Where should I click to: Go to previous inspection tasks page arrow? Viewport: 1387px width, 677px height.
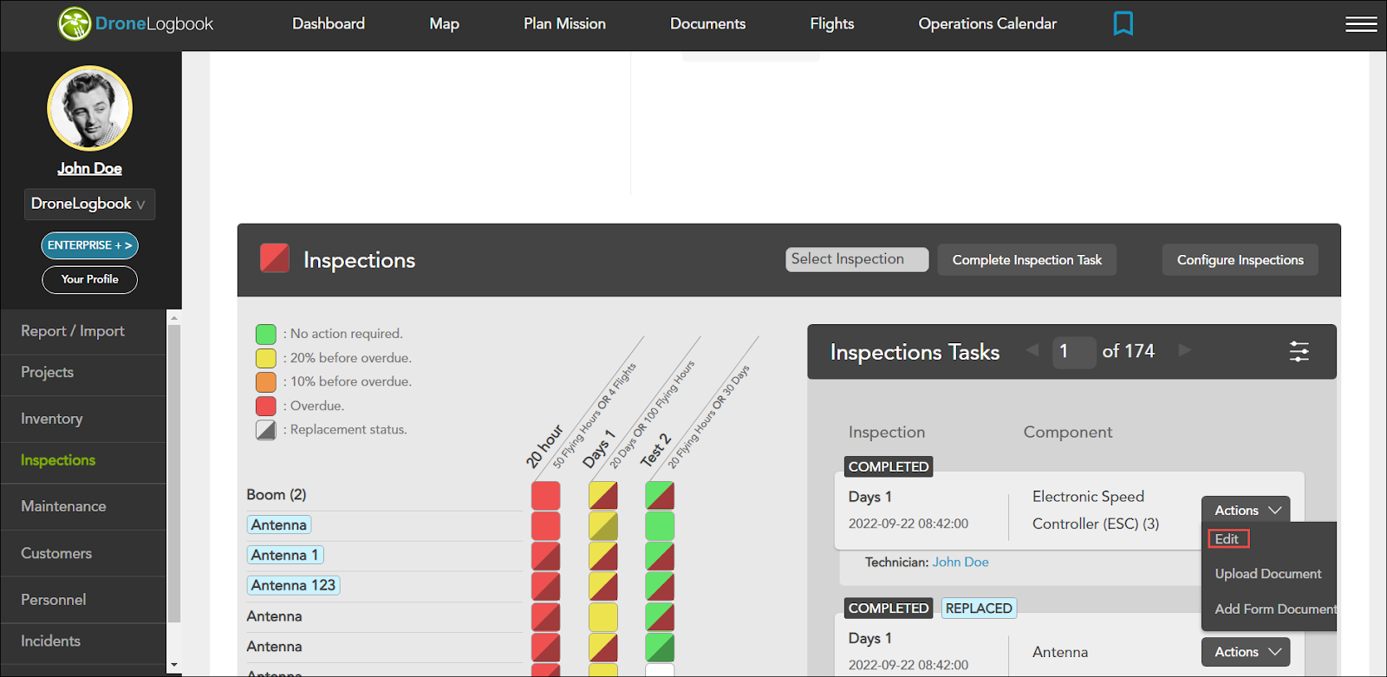[x=1032, y=350]
